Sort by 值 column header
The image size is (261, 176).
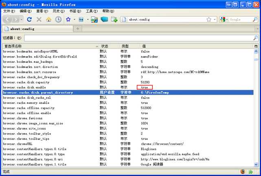[196, 46]
